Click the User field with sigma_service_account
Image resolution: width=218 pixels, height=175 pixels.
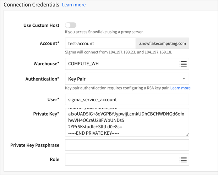point(127,99)
